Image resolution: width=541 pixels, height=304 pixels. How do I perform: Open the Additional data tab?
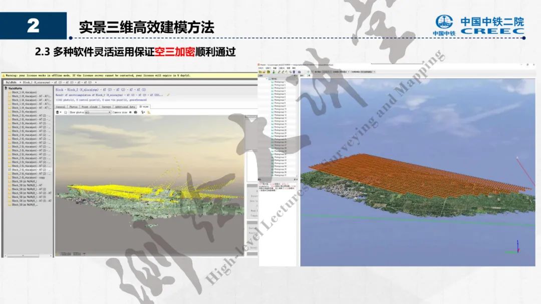click(125, 107)
